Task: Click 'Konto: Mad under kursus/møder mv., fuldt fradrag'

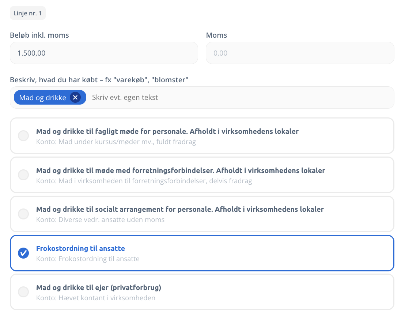Action: (x=116, y=142)
